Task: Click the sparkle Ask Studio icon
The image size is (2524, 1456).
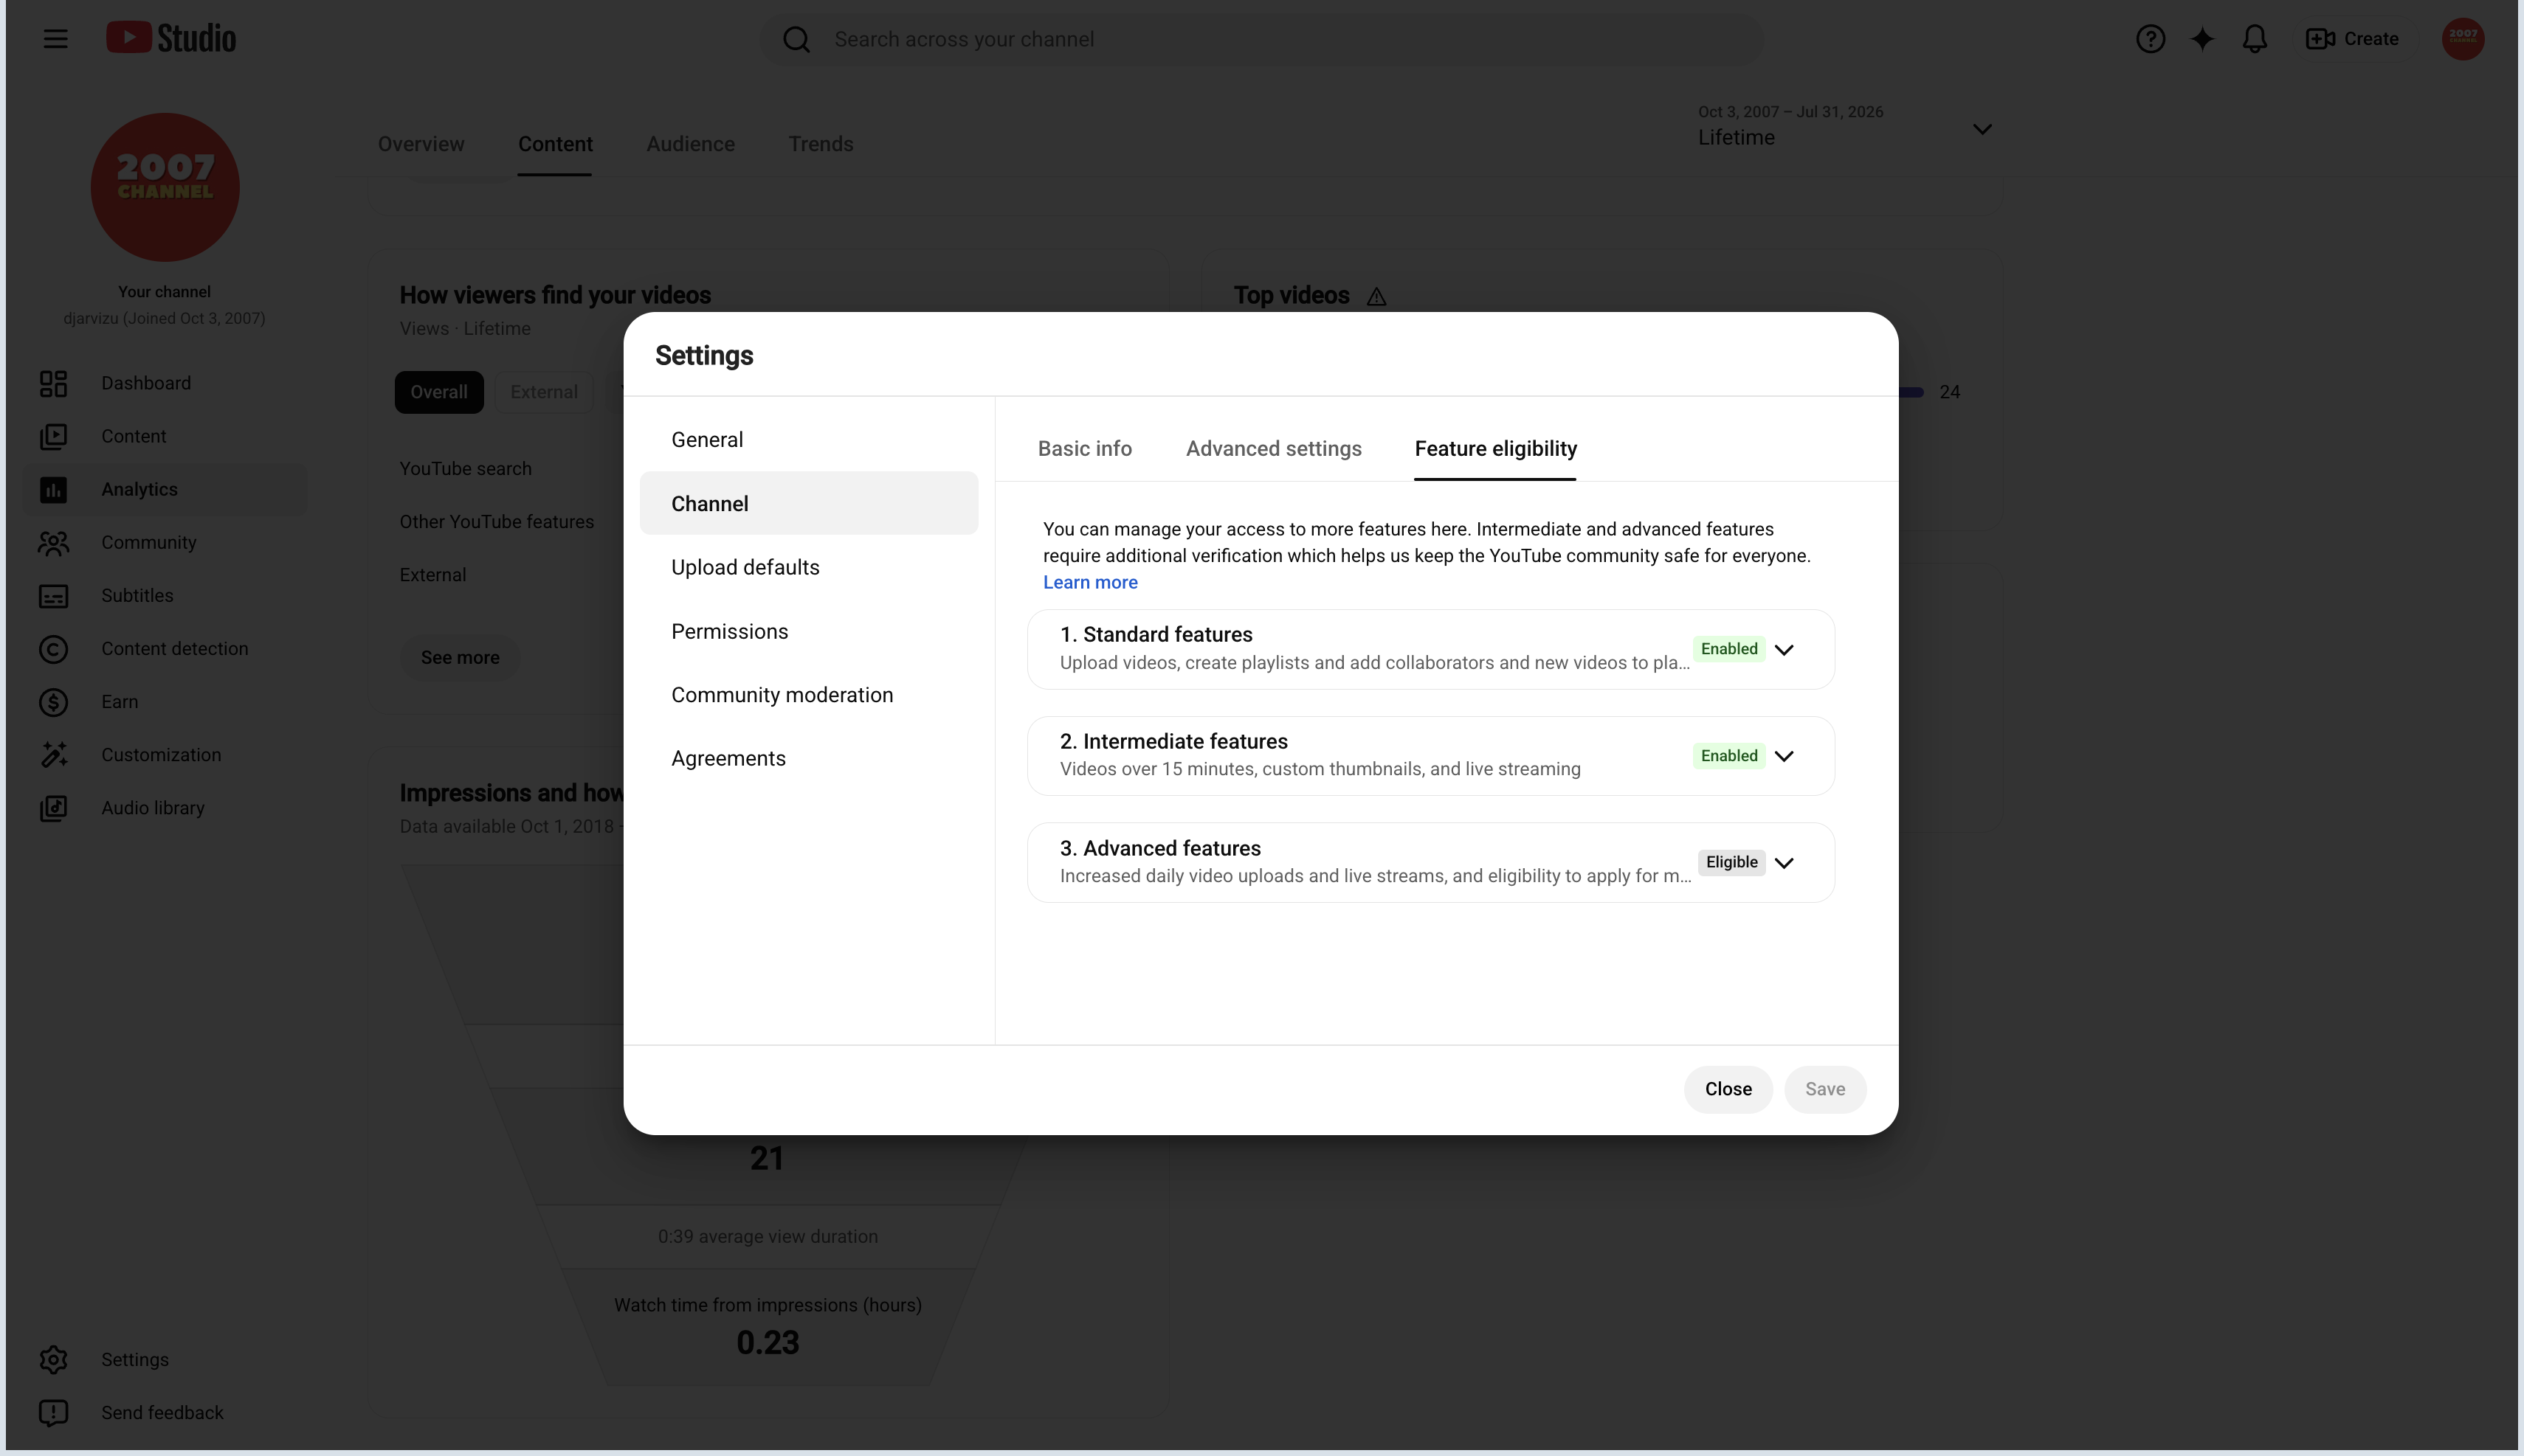Action: tap(2202, 39)
